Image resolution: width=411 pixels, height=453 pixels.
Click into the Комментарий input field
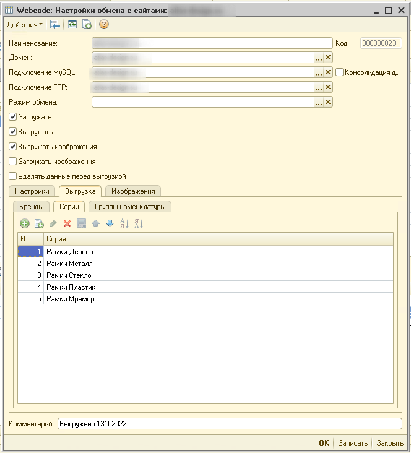coord(229,424)
